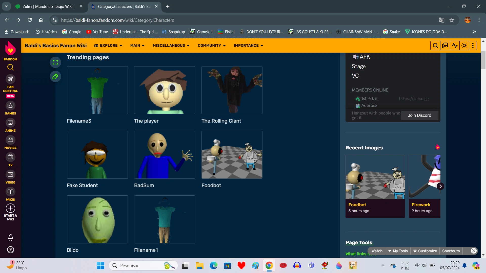Viewport: 486px width, 273px height.
Task: Click the green edit pencil button
Action: point(55,77)
